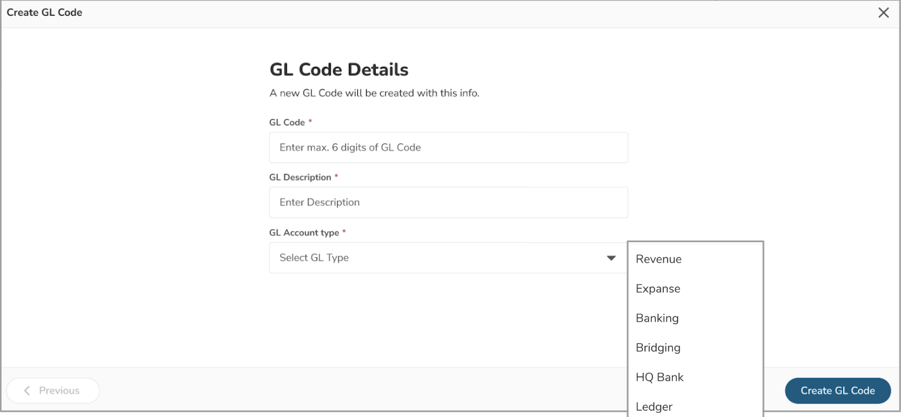Click the GL Account type label
Viewport: 901px width, 417px height.
click(304, 233)
